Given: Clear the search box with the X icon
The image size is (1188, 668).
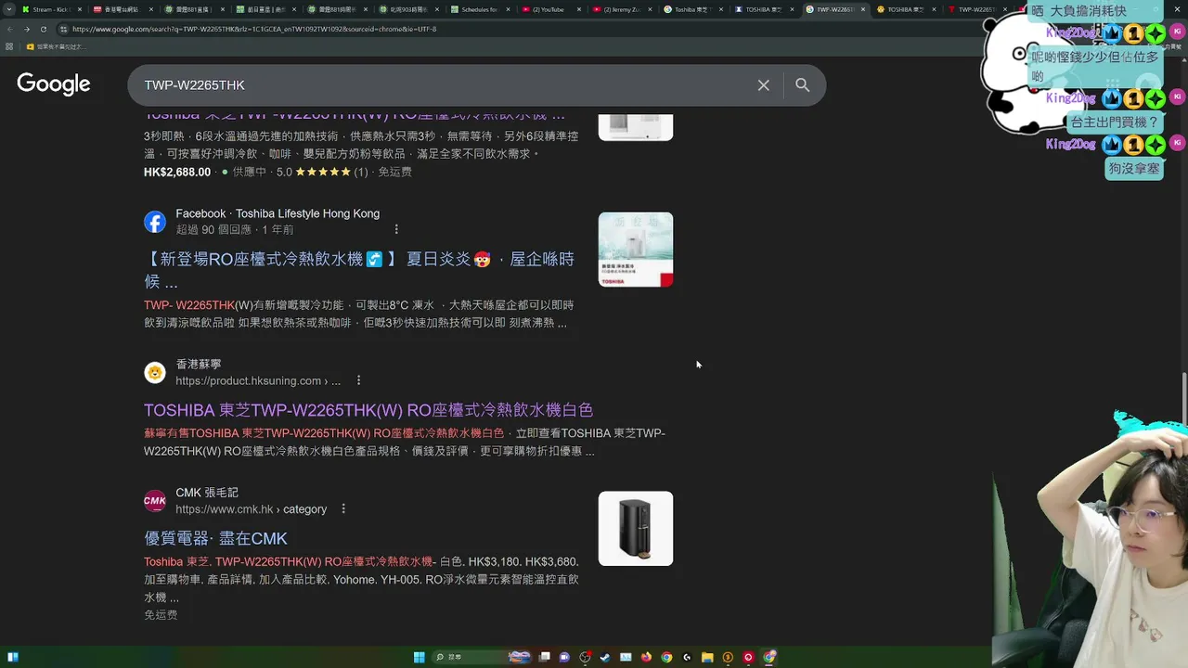Looking at the screenshot, I should (763, 85).
